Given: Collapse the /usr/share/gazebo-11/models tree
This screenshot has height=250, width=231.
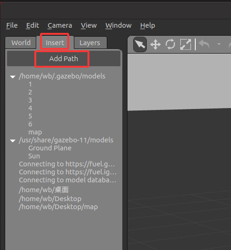Looking at the screenshot, I should click(13, 141).
